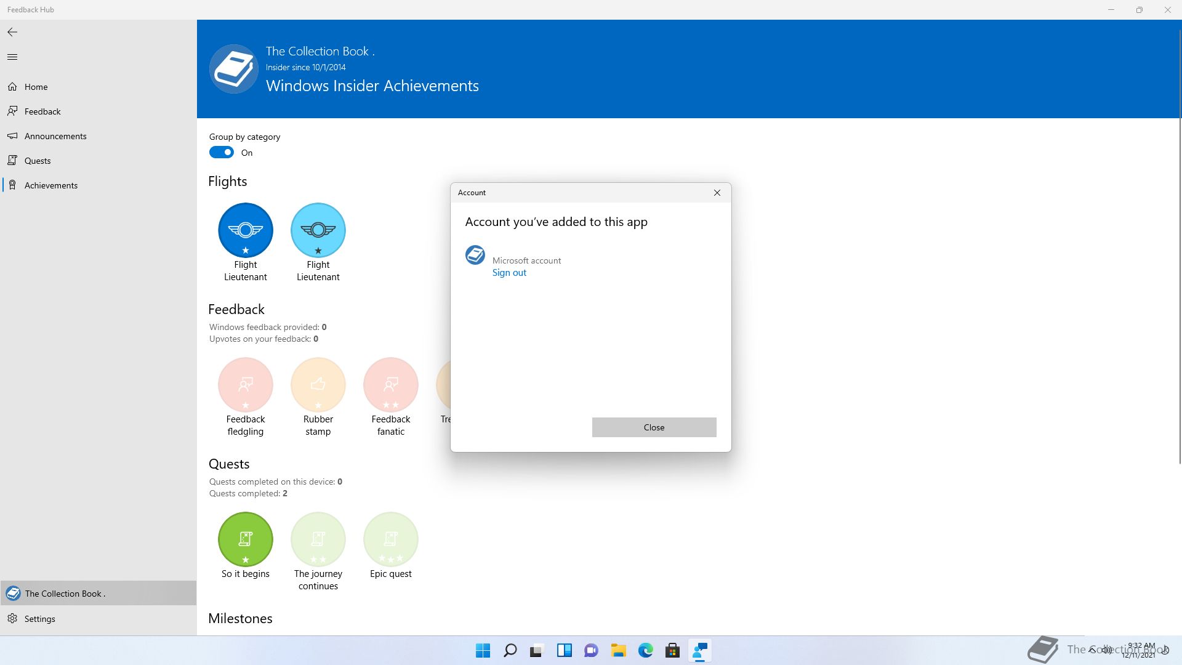Click the Feedback fanatic badge
1182x665 pixels.
[391, 385]
